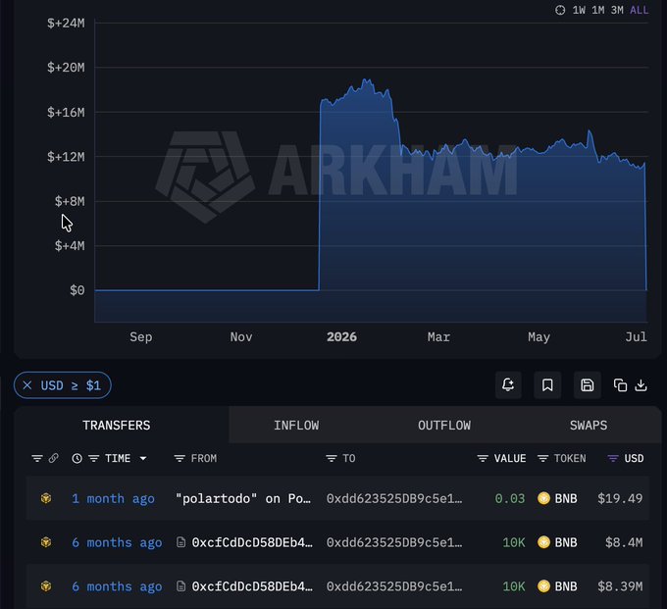Click the $8.4M USD amount
The width and height of the screenshot is (667, 609).
[x=624, y=542]
